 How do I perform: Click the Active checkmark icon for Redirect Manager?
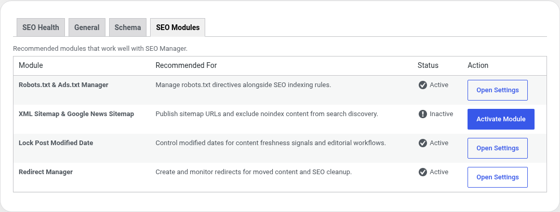(423, 172)
